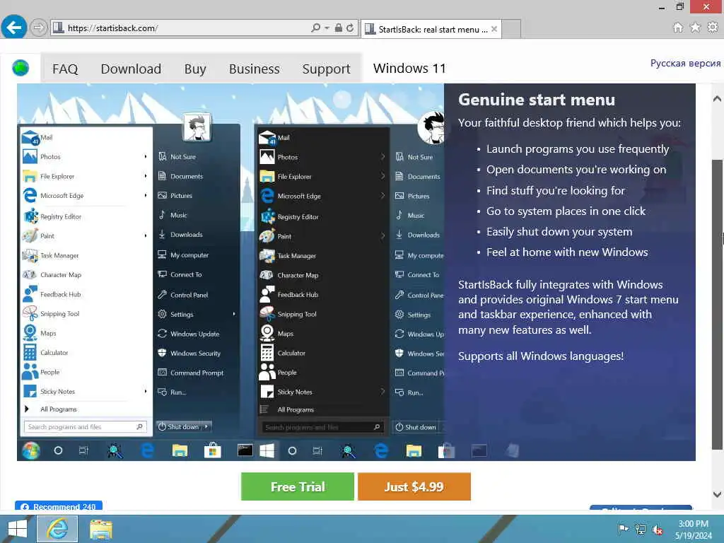Refresh the page with the reload icon
724x543 pixels.
[x=350, y=28]
